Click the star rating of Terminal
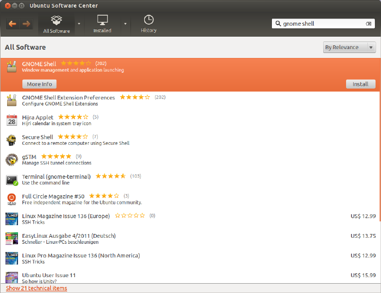Screen dimensions: 381x293 click(x=111, y=176)
